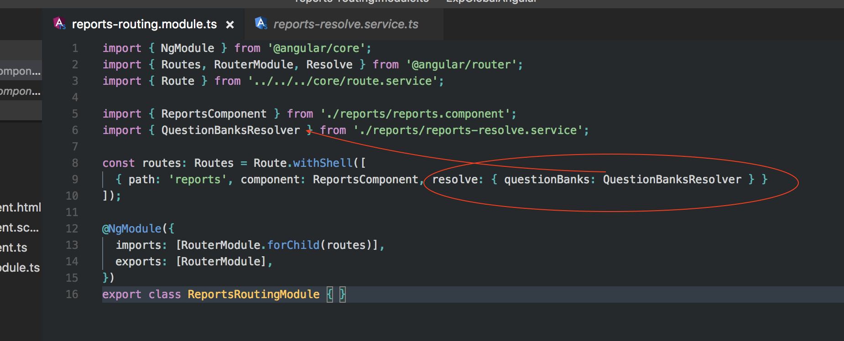The width and height of the screenshot is (844, 341).
Task: Click the 'questionBanks:' key on line 9
Action: 550,180
